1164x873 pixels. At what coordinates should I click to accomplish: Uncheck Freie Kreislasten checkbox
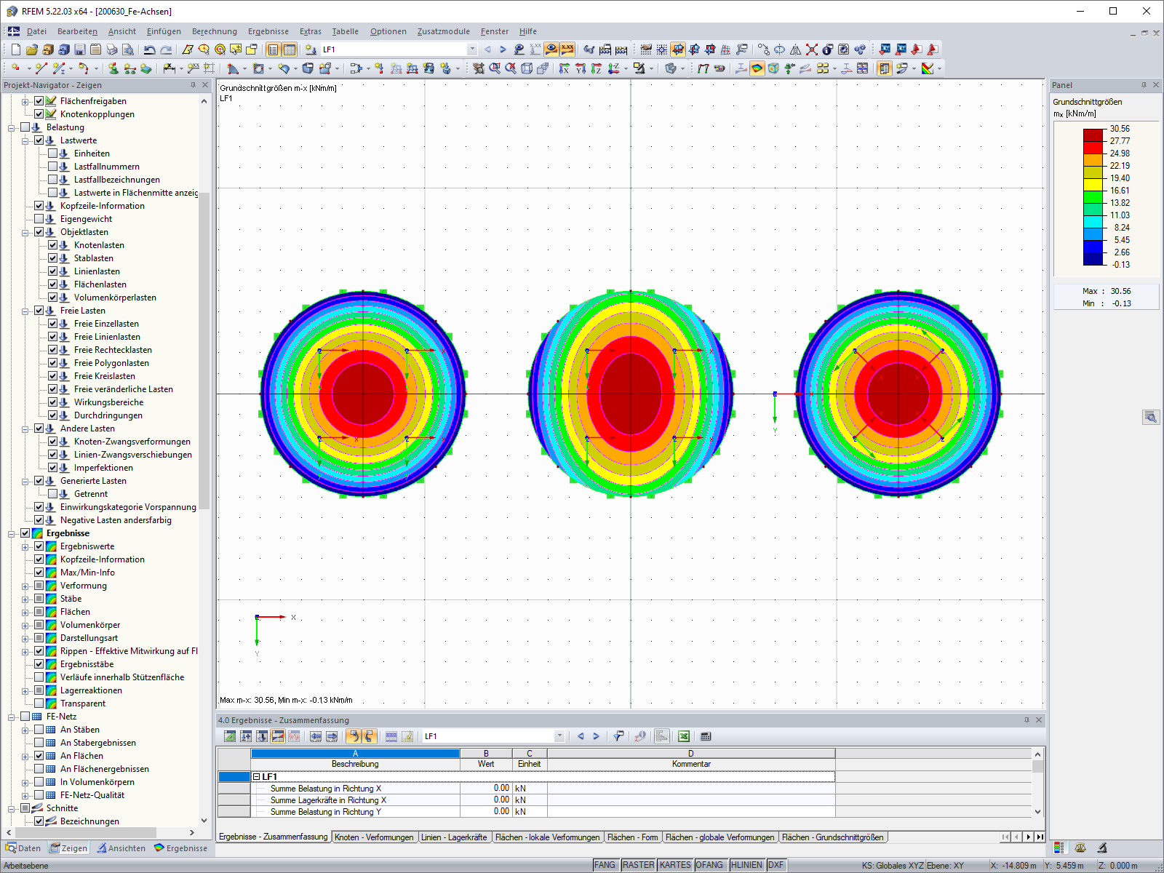coord(53,376)
